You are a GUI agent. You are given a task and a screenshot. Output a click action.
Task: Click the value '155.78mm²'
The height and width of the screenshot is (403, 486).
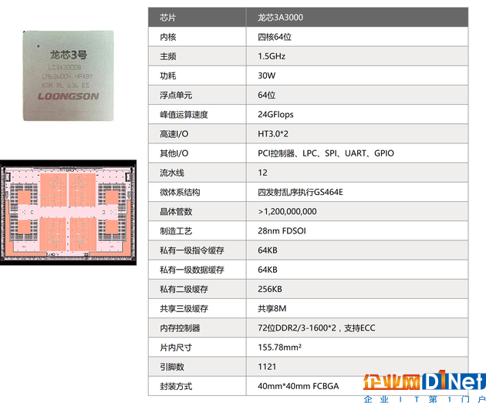point(279,348)
